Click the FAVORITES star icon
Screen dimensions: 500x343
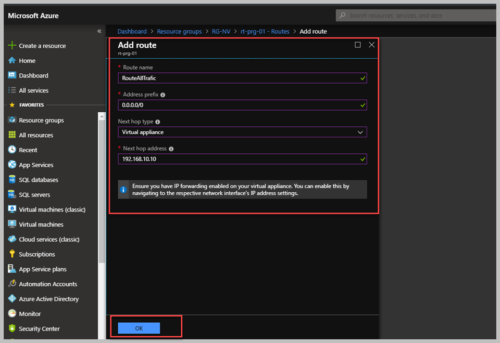[x=12, y=104]
